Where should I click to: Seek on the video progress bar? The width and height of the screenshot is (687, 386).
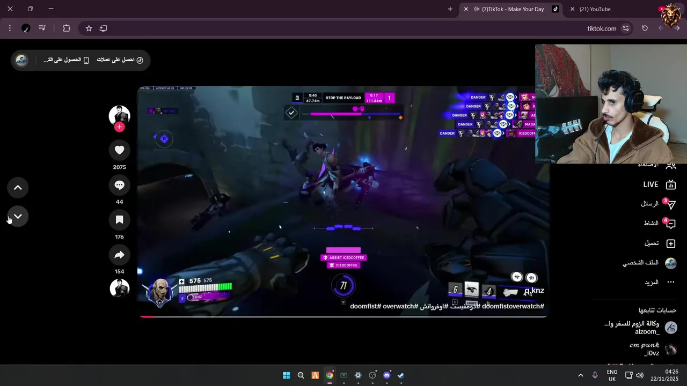pyautogui.click(x=343, y=316)
